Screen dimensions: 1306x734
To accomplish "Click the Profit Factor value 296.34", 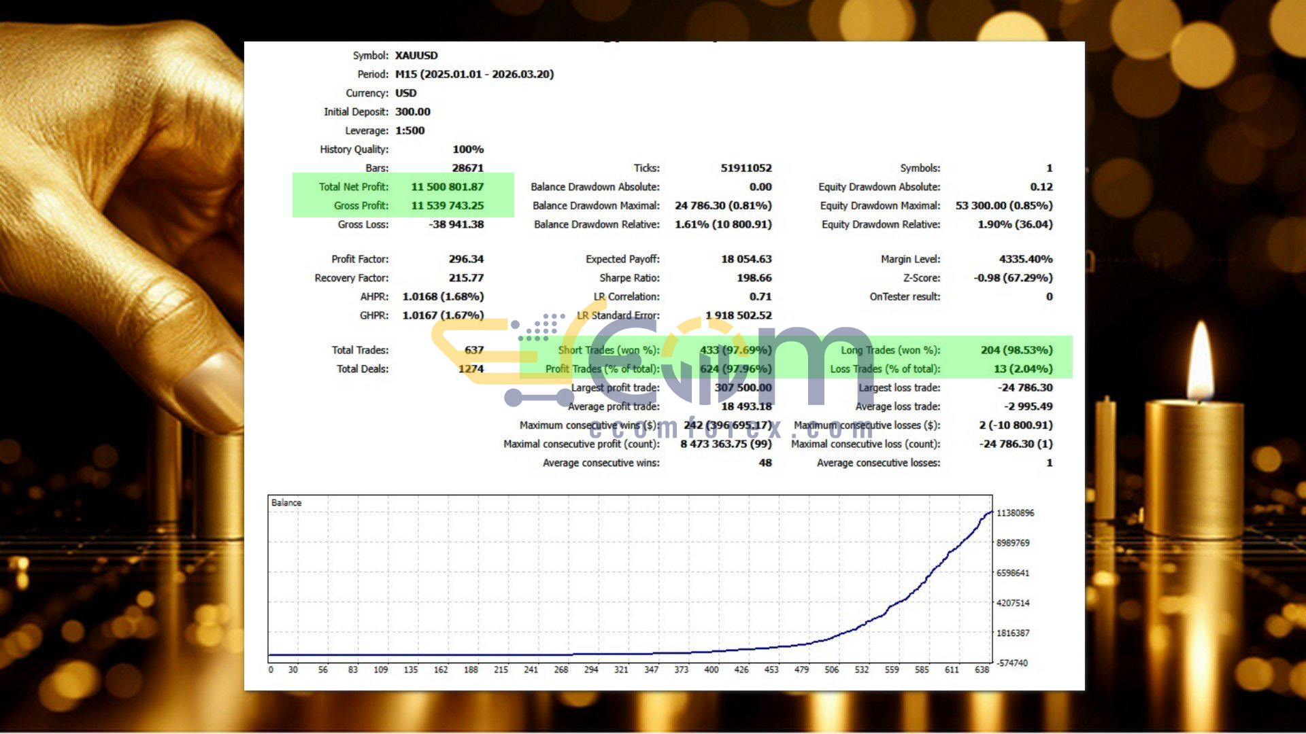I will [466, 259].
